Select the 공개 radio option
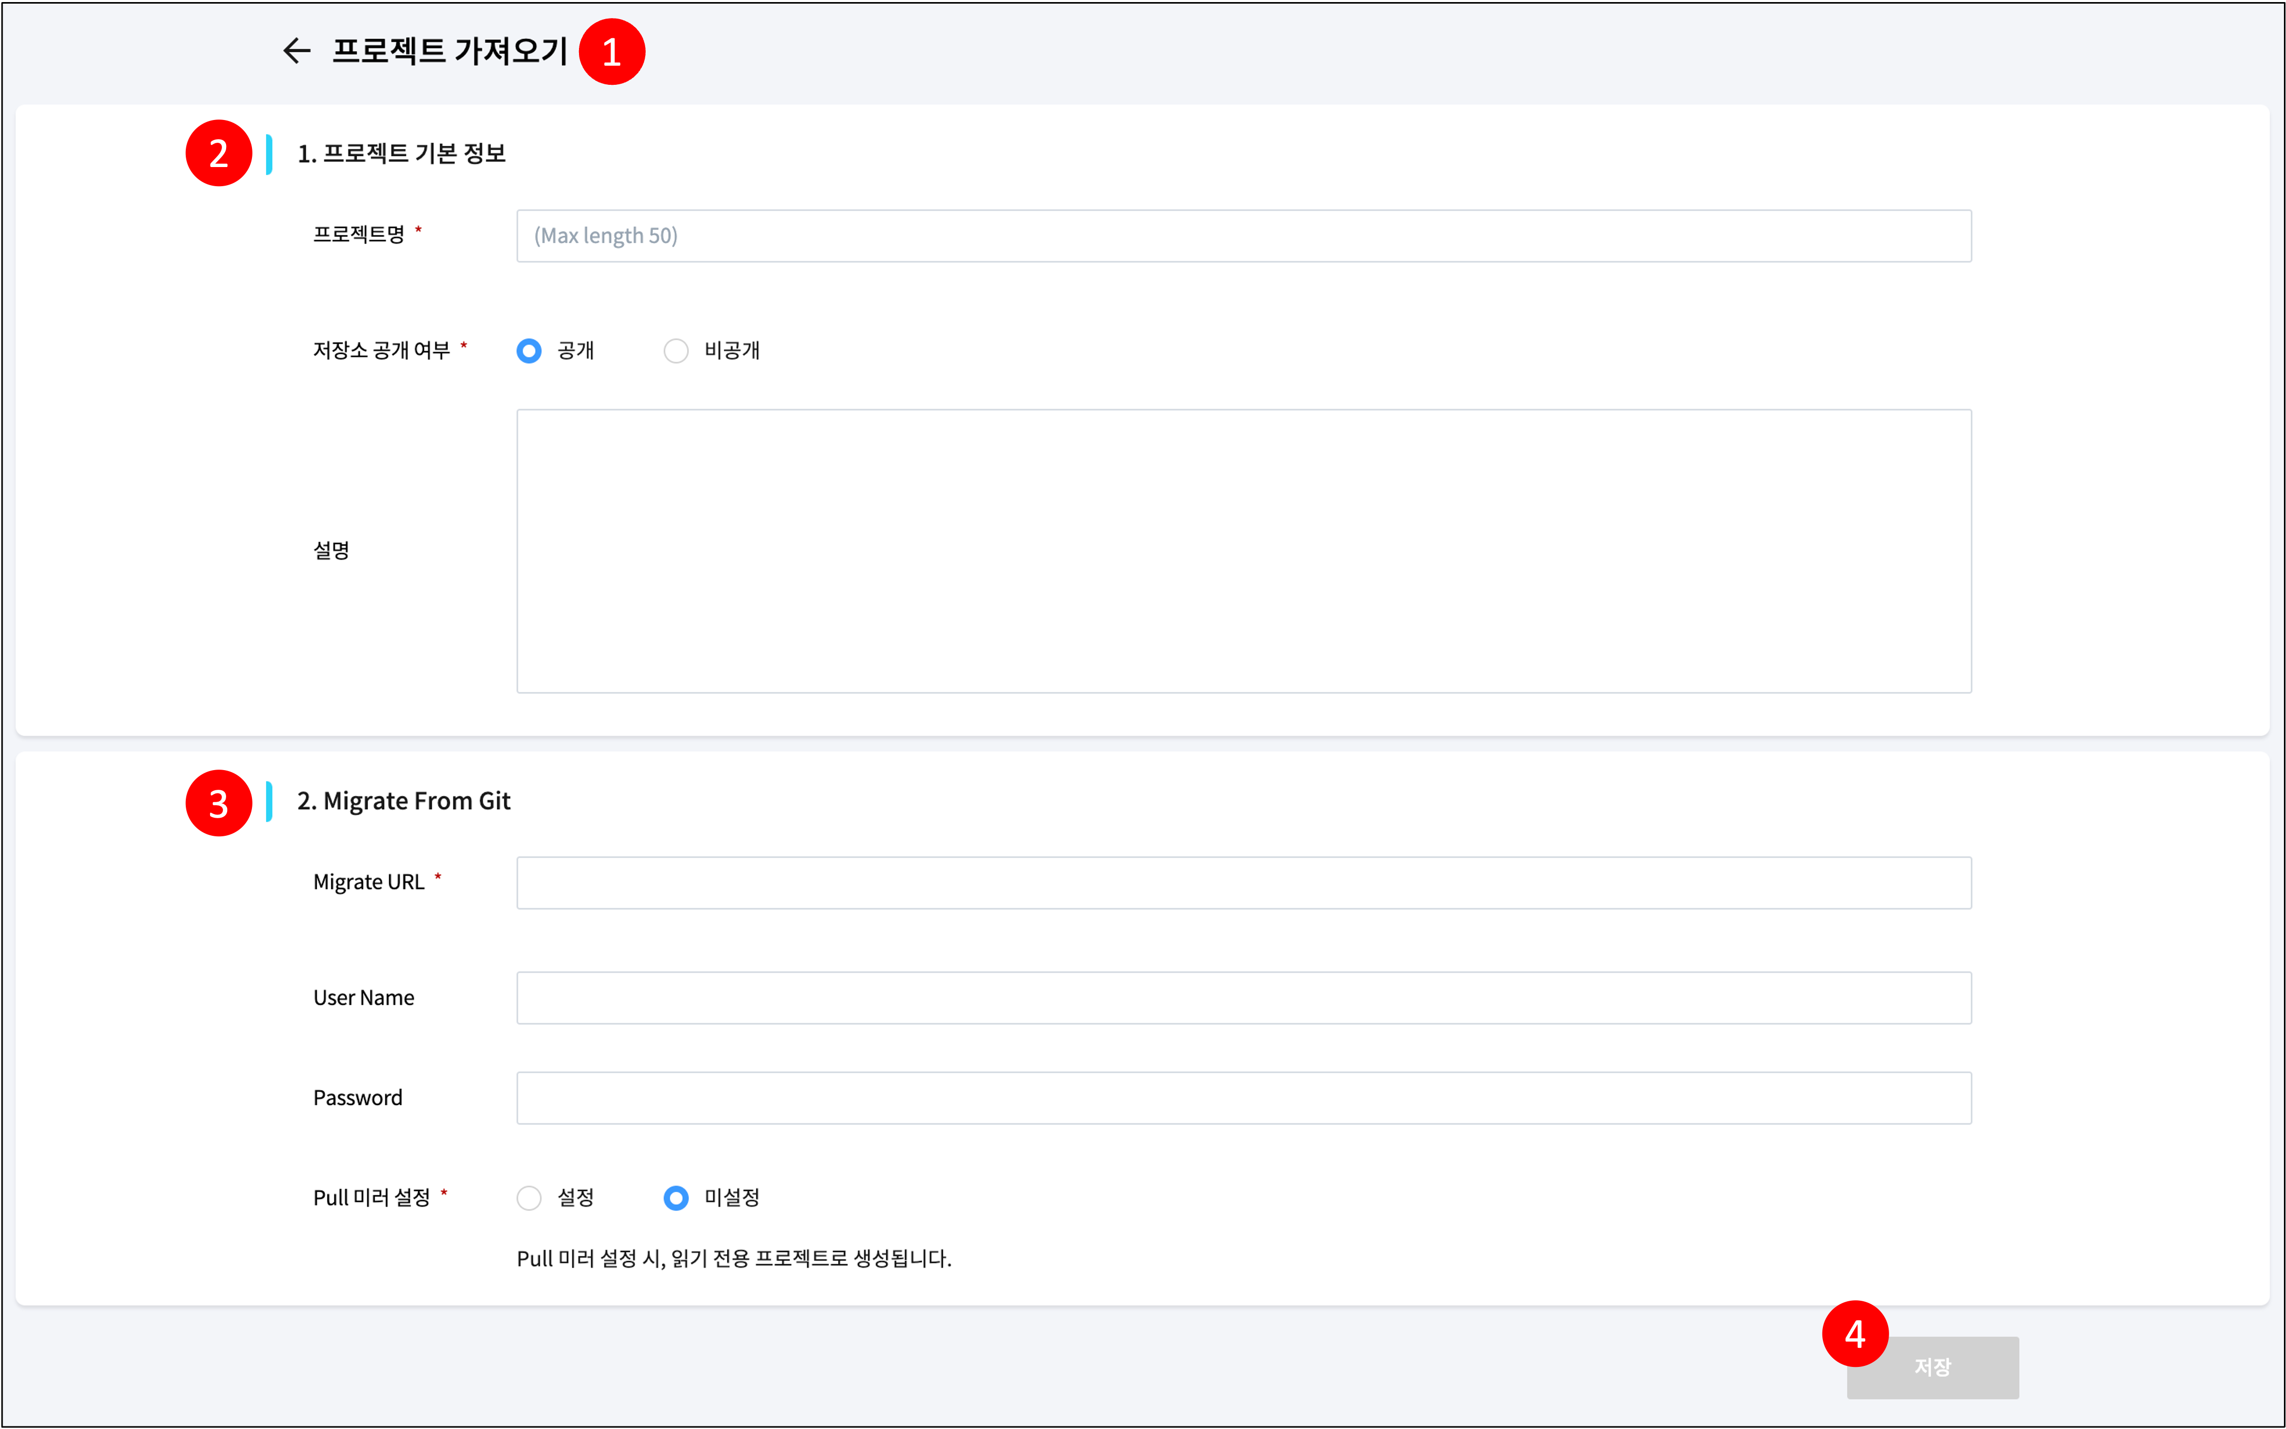Screen dimensions: 2286x1429 click(x=529, y=352)
